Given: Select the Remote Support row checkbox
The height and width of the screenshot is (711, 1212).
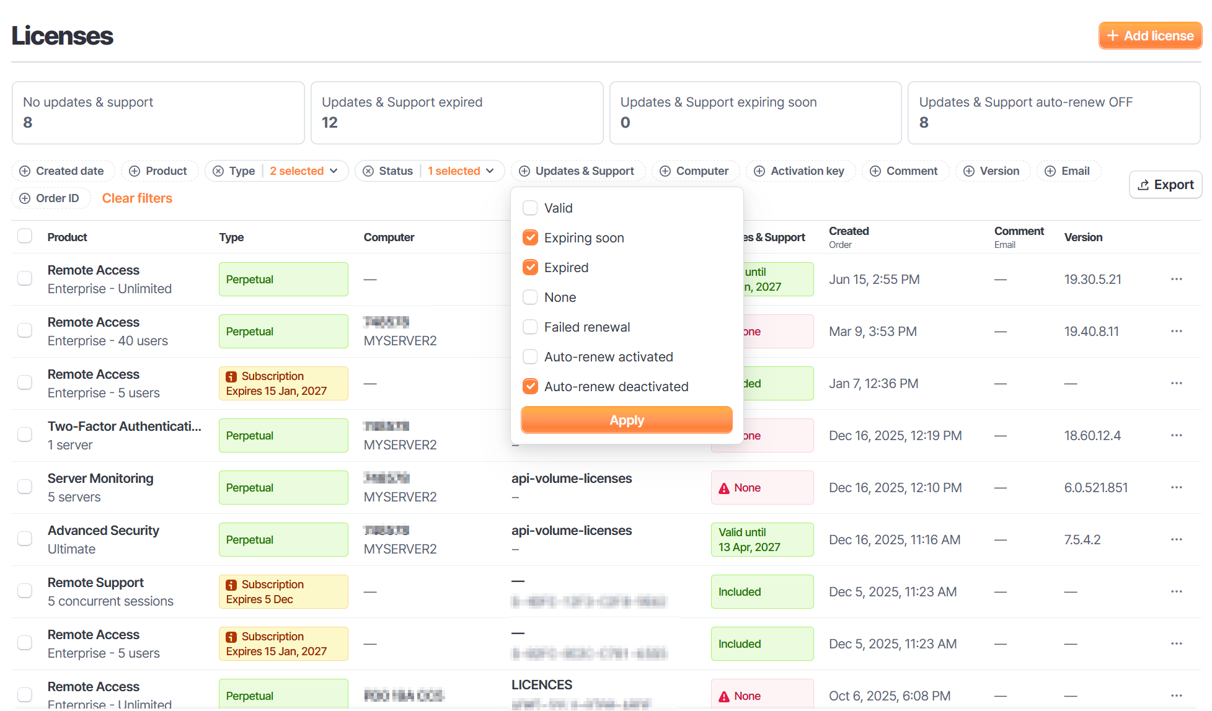Looking at the screenshot, I should pos(25,591).
